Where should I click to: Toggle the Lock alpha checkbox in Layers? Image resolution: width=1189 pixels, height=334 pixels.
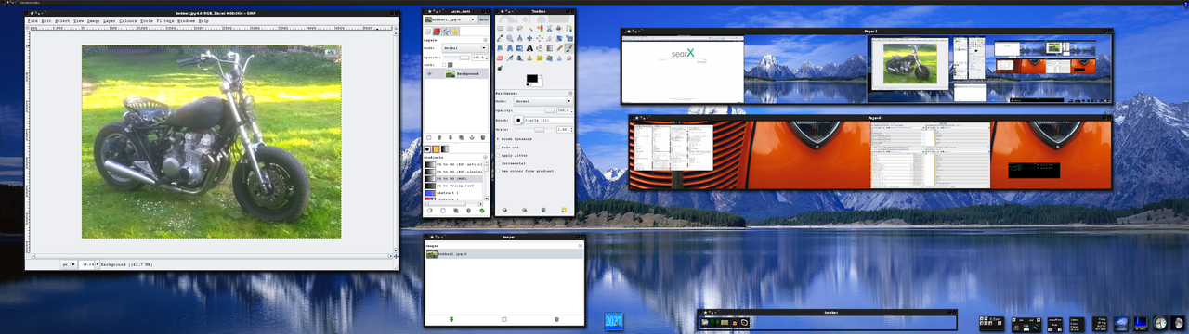coord(444,65)
